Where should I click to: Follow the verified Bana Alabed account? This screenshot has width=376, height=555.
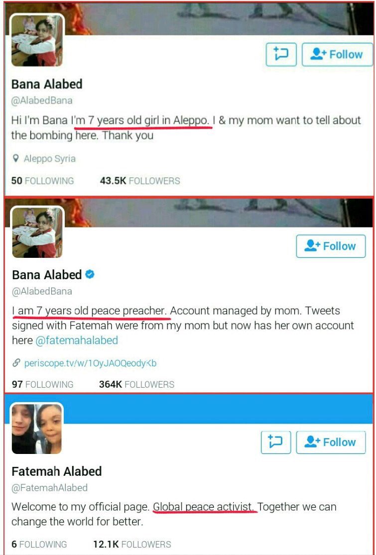[331, 246]
